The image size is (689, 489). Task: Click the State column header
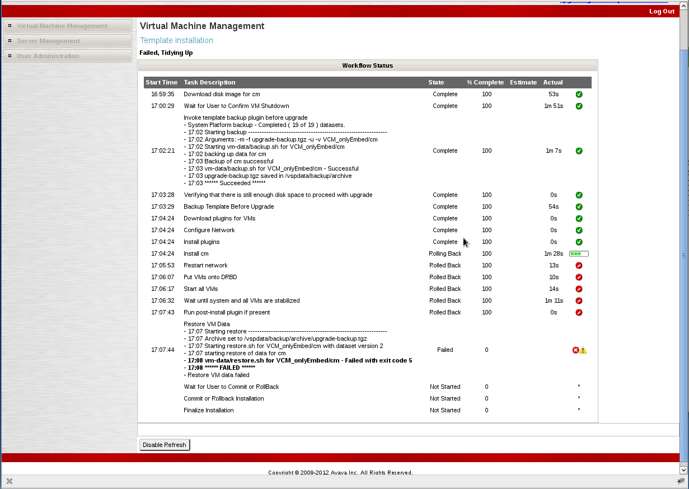point(436,82)
